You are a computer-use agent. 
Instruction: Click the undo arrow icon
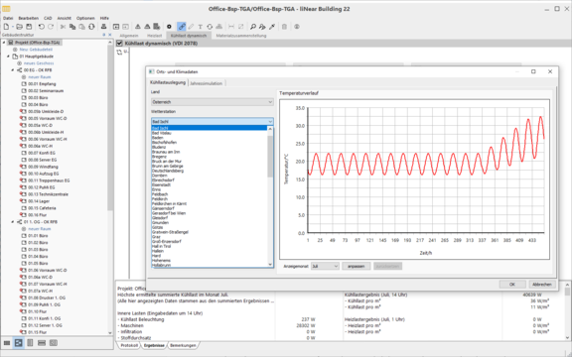pyautogui.click(x=42, y=27)
